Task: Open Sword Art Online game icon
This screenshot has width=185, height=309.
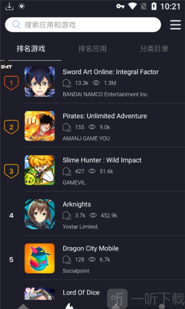Action: click(39, 82)
